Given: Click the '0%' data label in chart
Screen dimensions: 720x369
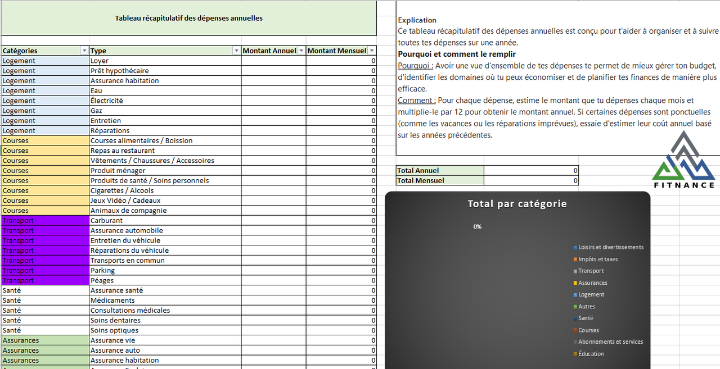Looking at the screenshot, I should click(478, 227).
